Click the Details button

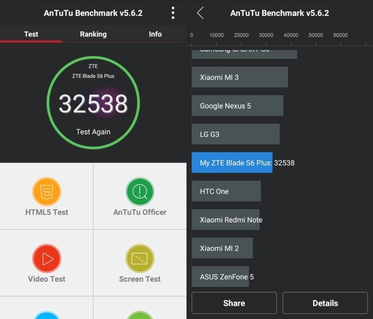[325, 303]
